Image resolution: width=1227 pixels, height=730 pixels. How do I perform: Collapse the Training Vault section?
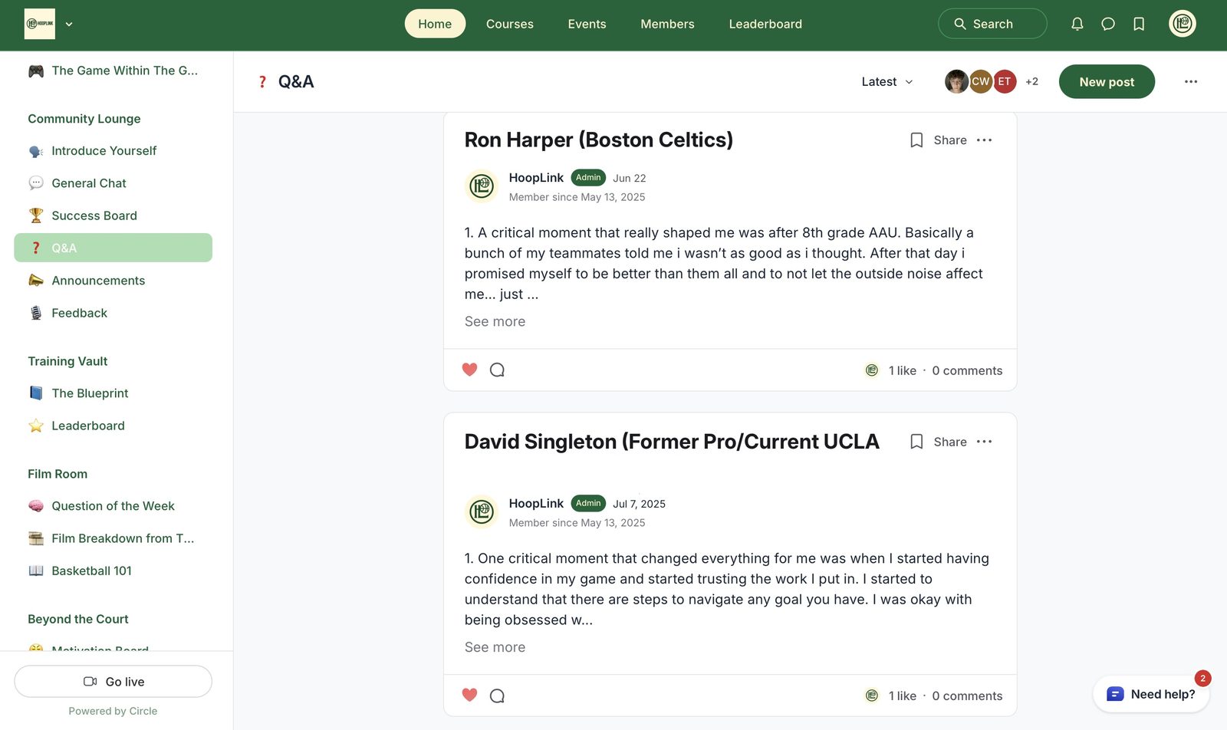click(67, 361)
